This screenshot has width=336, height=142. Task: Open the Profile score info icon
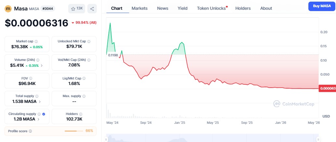pos(31,131)
